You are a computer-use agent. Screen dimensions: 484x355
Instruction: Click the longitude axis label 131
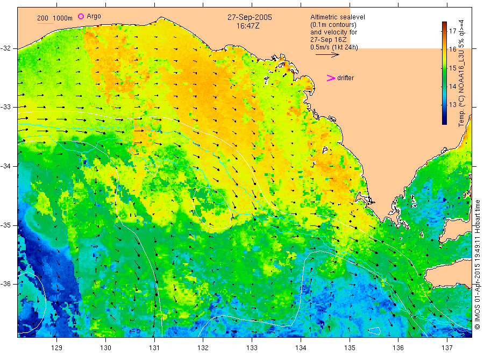(x=154, y=348)
